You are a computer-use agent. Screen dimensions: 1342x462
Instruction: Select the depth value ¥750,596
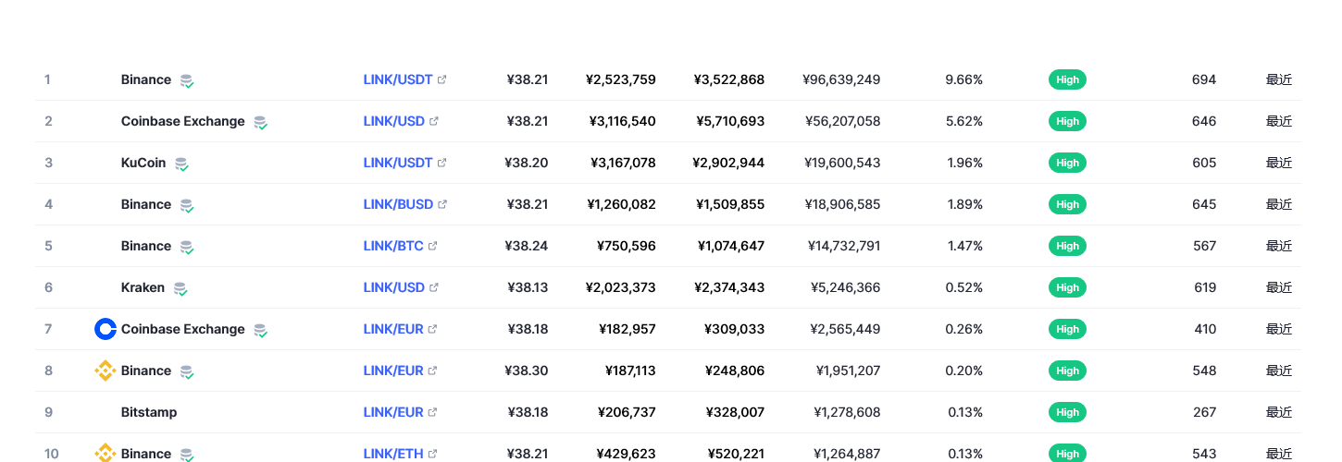[627, 246]
